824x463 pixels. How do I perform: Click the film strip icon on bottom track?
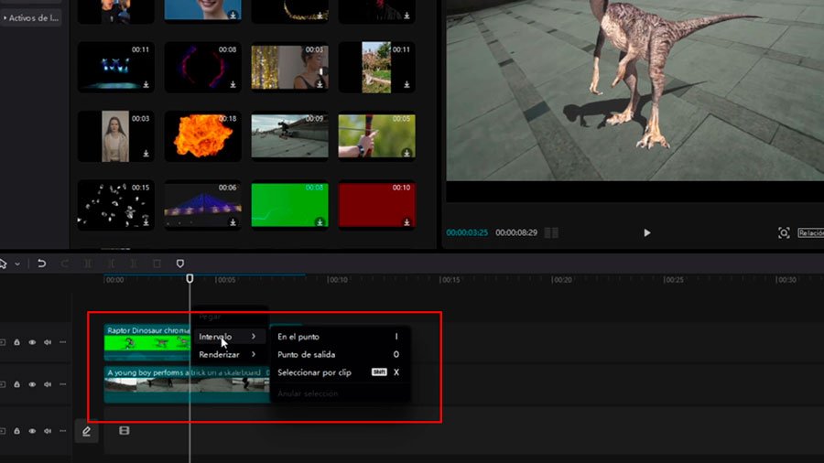124,430
